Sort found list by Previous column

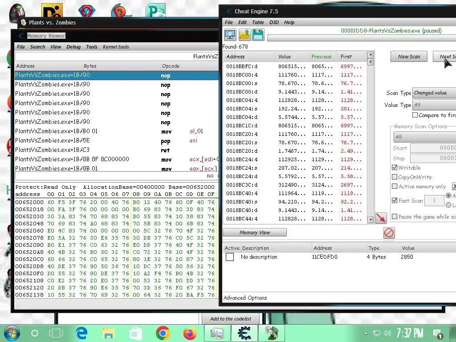[323, 57]
